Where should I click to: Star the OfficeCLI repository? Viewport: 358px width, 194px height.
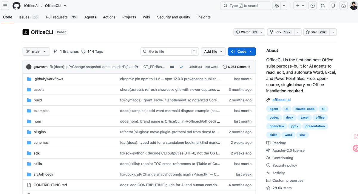[x=316, y=32]
